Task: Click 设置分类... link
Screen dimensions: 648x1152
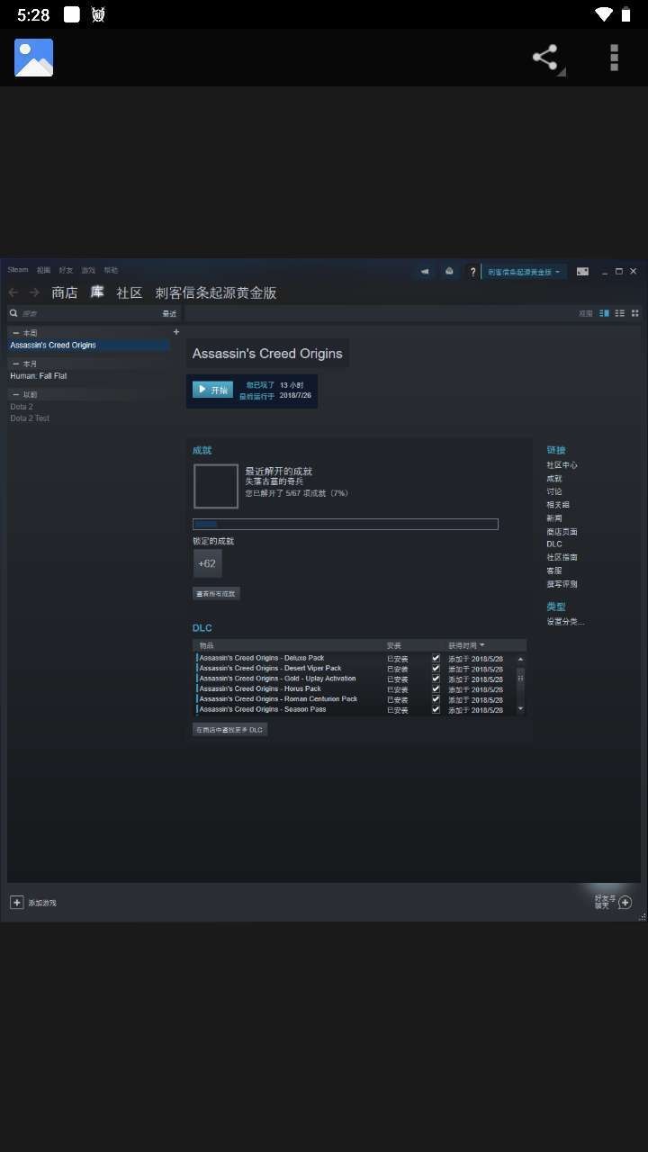Action: [x=565, y=622]
